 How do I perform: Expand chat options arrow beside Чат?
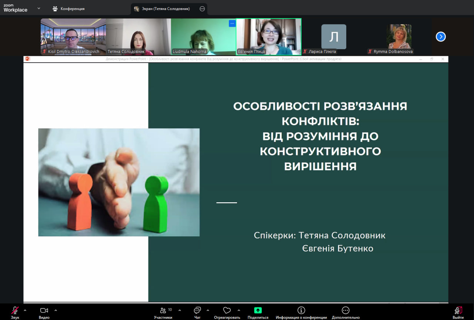[208, 310]
